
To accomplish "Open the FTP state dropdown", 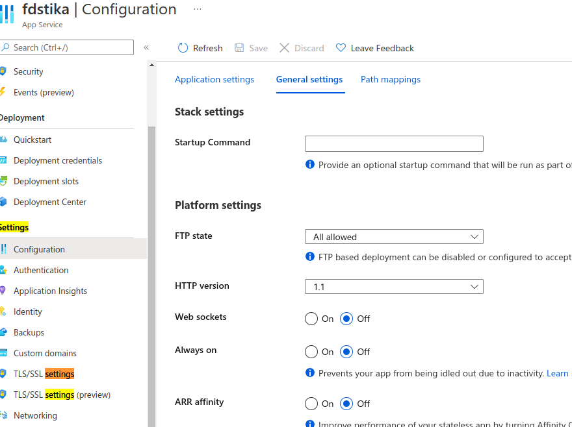I will 394,237.
